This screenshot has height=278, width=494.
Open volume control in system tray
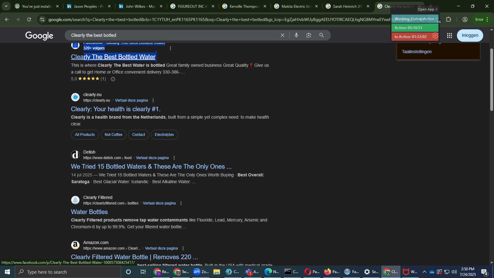point(454,272)
